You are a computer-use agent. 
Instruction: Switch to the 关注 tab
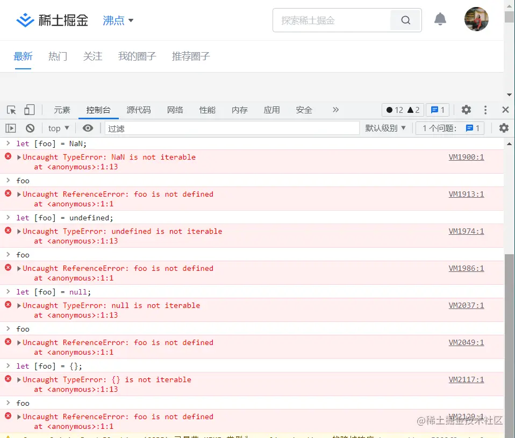coord(92,56)
